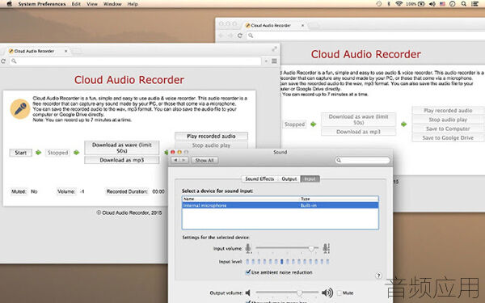Click the Name column header
The width and height of the screenshot is (485, 303).
pyautogui.click(x=241, y=199)
